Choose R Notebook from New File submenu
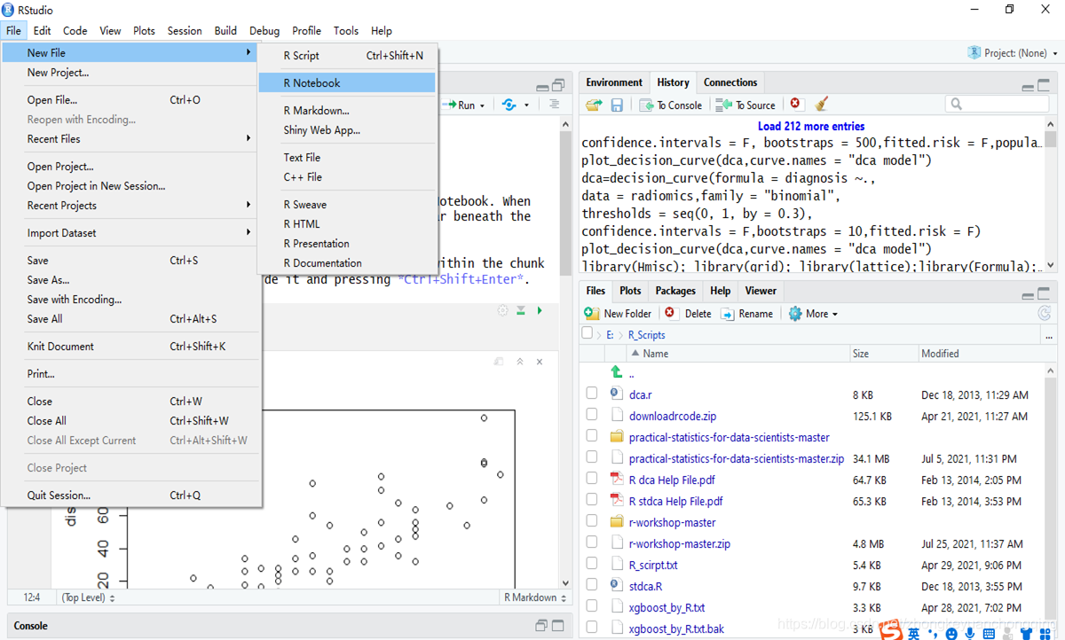 pos(347,83)
